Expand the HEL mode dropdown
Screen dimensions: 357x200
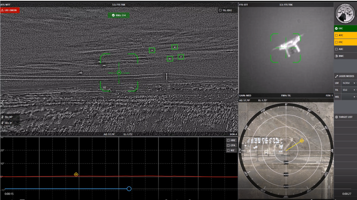point(349,97)
